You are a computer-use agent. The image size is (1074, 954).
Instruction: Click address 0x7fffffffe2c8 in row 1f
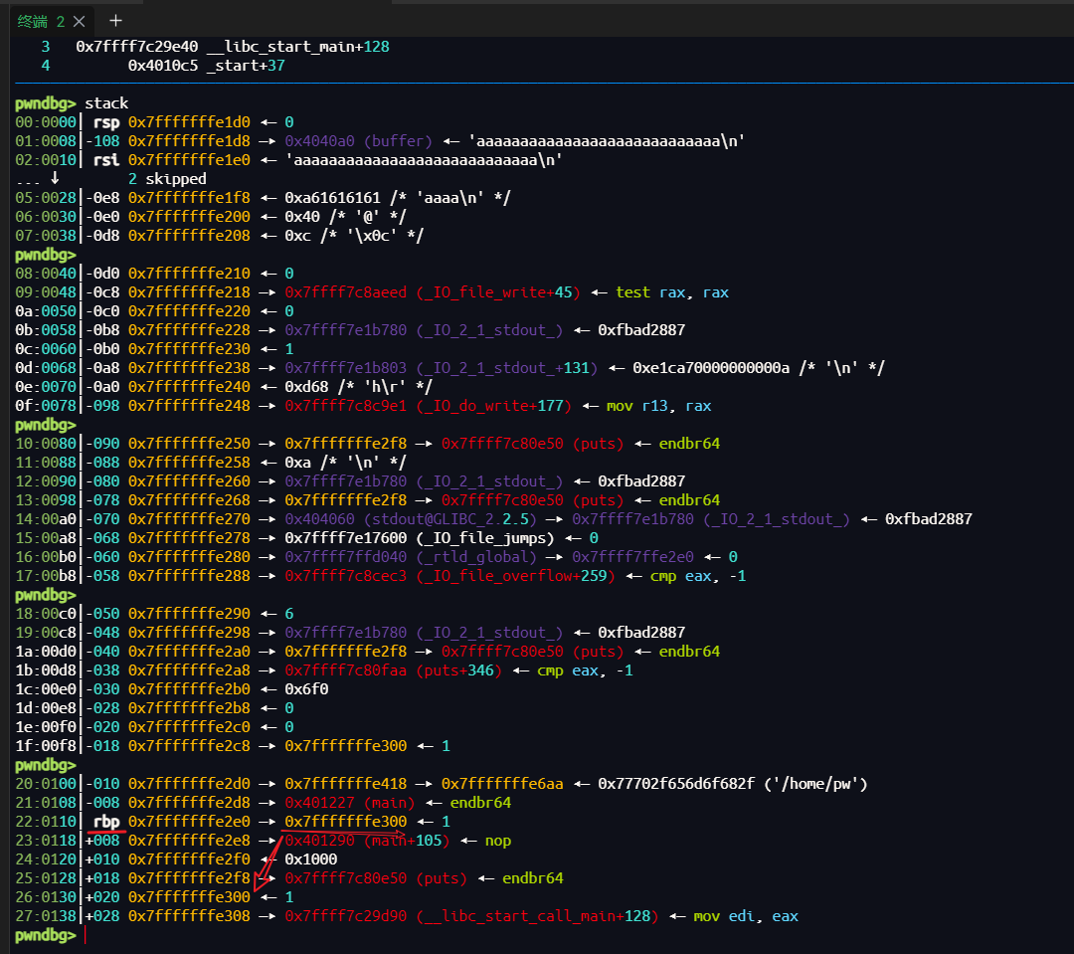189,746
